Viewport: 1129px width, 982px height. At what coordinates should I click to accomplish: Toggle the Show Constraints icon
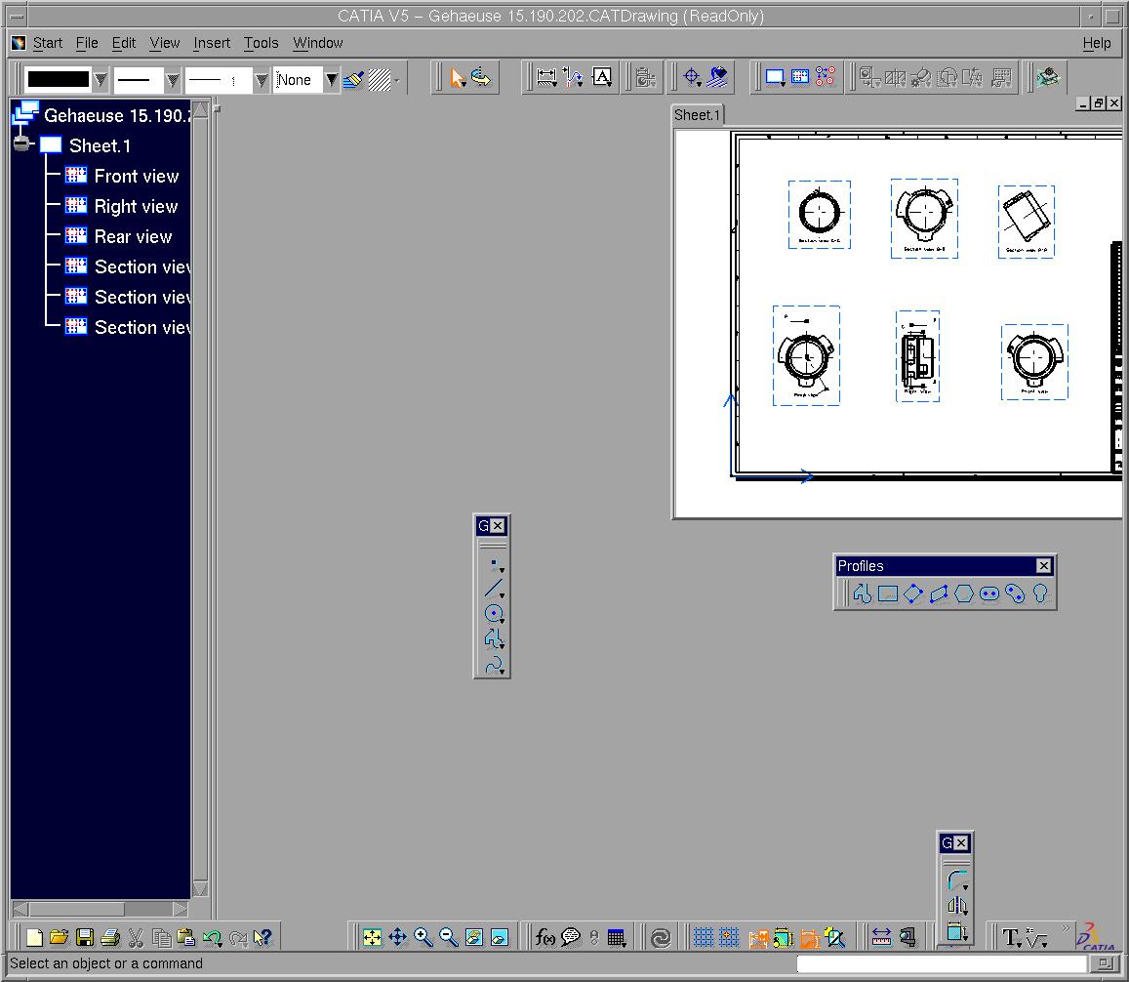pyautogui.click(x=784, y=937)
